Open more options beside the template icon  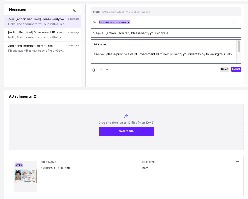coord(107,70)
